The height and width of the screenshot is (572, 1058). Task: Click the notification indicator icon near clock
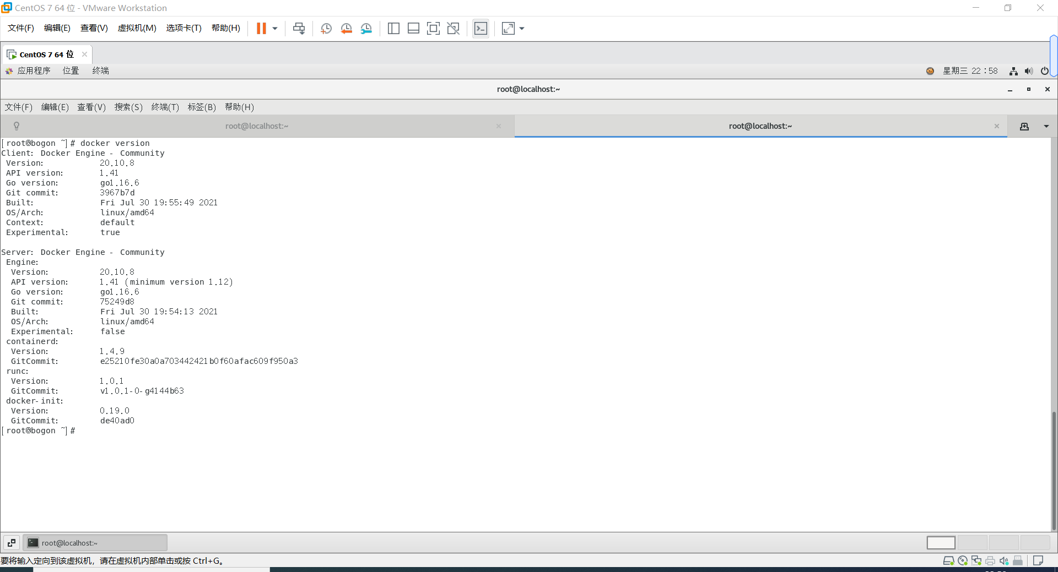point(930,71)
